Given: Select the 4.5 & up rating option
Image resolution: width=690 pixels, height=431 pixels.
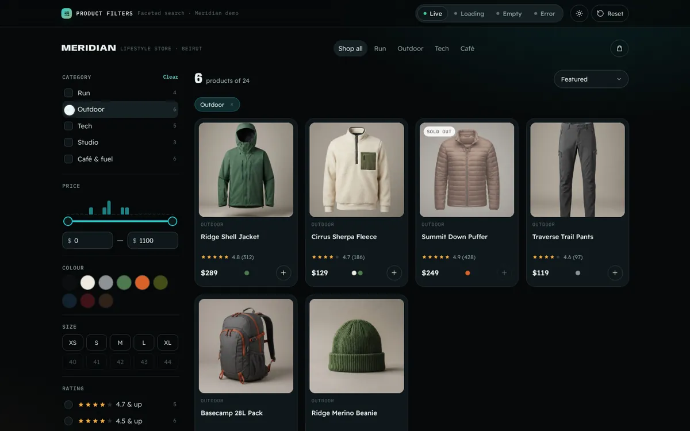Looking at the screenshot, I should click(x=121, y=421).
